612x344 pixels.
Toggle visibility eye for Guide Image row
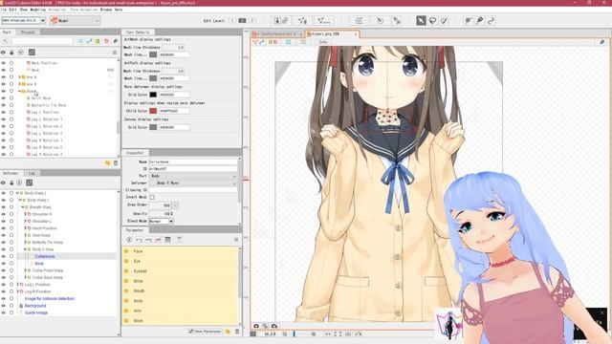click(4, 312)
